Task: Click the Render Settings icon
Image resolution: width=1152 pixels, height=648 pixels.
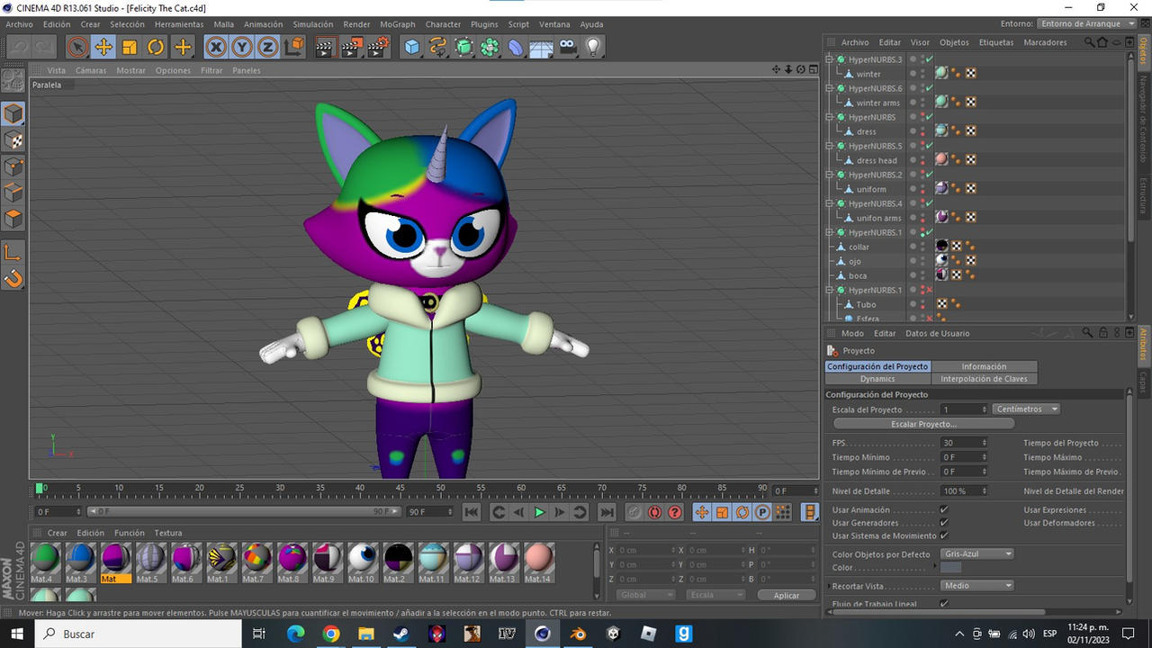Action: [x=376, y=46]
